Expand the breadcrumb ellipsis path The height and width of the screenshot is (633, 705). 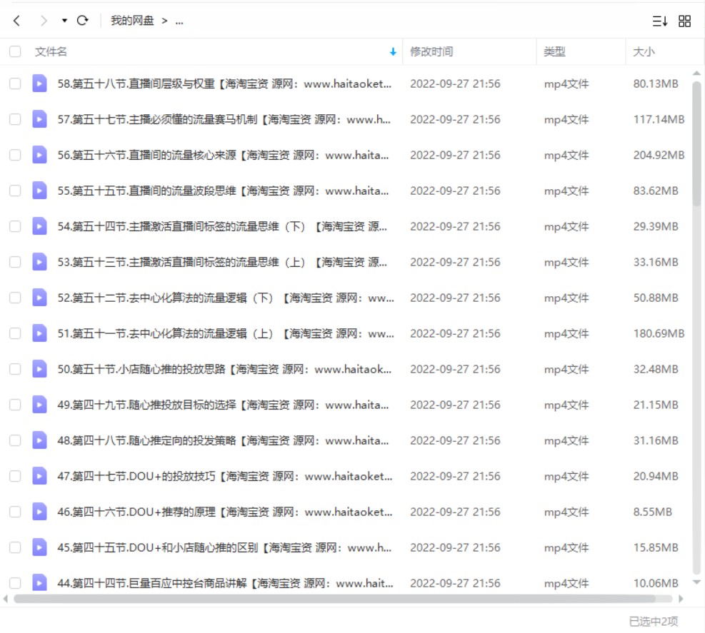tap(179, 21)
